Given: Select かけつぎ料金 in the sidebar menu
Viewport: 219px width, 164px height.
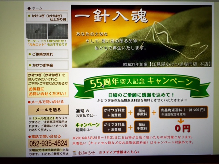Looking at the screenshot, I should pyautogui.click(x=43, y=65).
